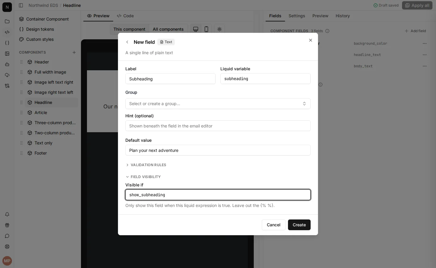This screenshot has width=436, height=268.
Task: Open the more options menu for body_text
Action: [425, 66]
